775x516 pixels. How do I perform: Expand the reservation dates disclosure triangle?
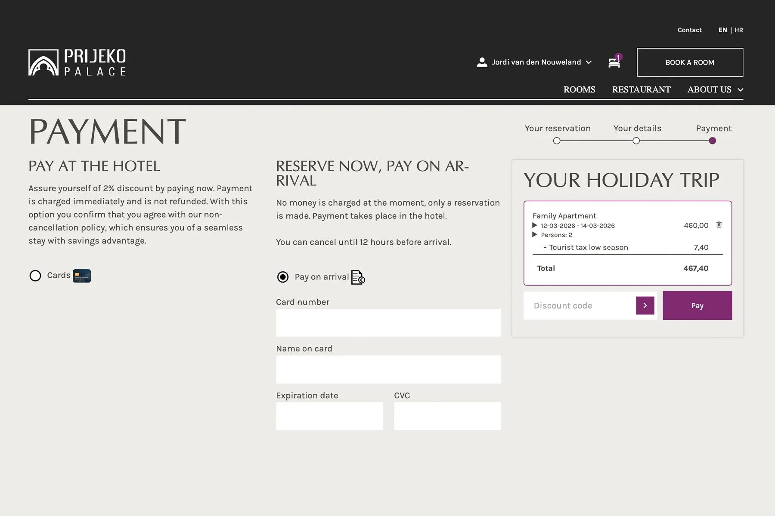535,225
